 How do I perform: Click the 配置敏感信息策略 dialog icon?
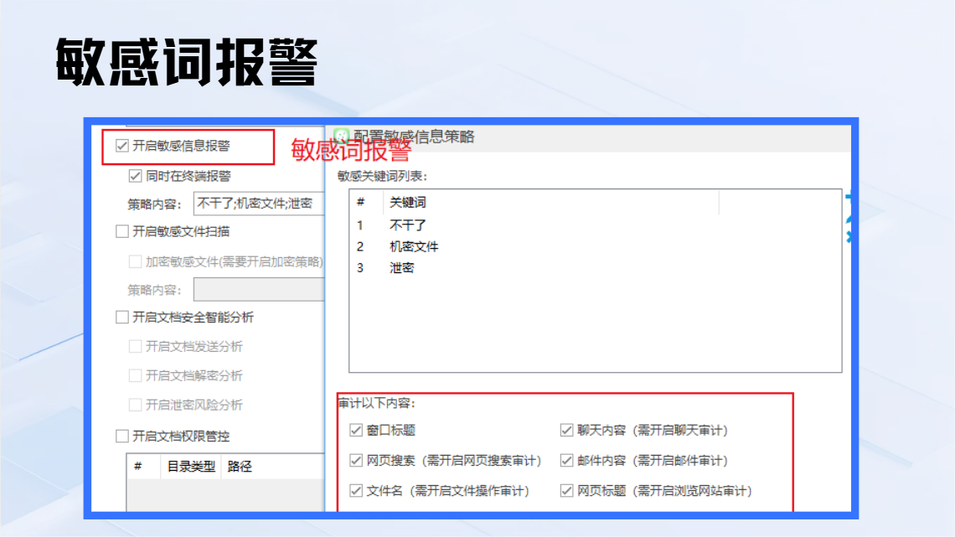coord(341,137)
